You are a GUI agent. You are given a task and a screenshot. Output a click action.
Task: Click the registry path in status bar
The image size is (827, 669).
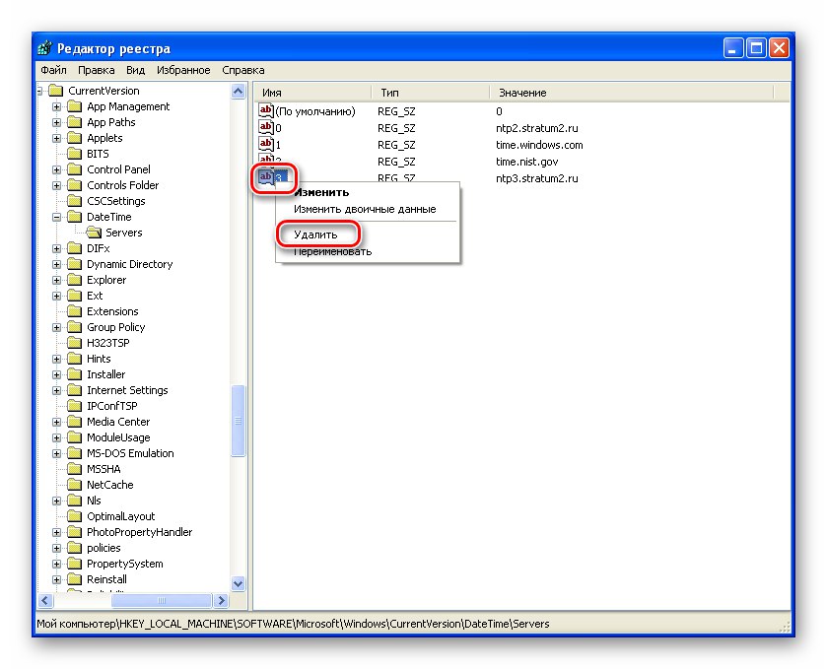293,625
